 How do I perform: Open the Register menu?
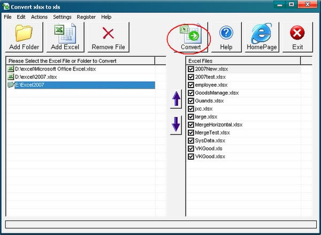86,17
